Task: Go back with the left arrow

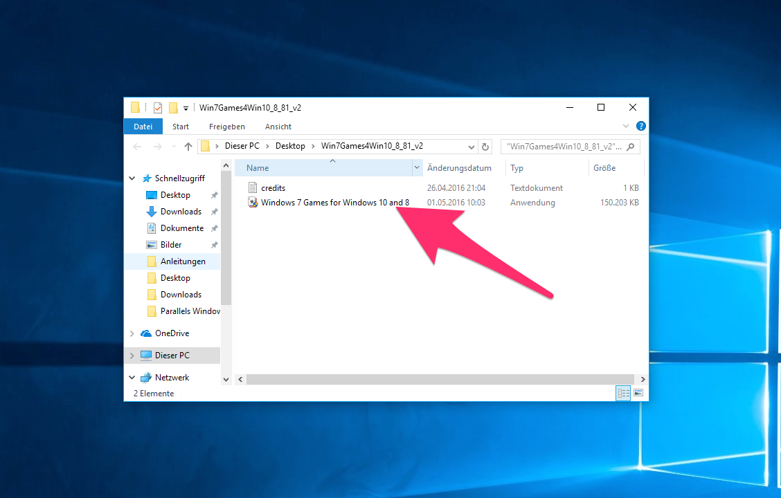Action: (x=138, y=146)
